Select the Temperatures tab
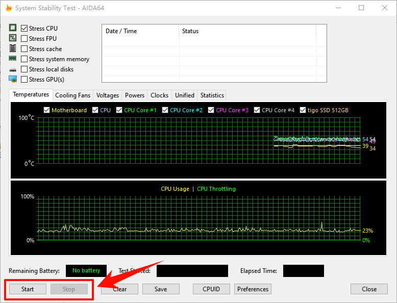This screenshot has width=397, height=303. click(31, 94)
